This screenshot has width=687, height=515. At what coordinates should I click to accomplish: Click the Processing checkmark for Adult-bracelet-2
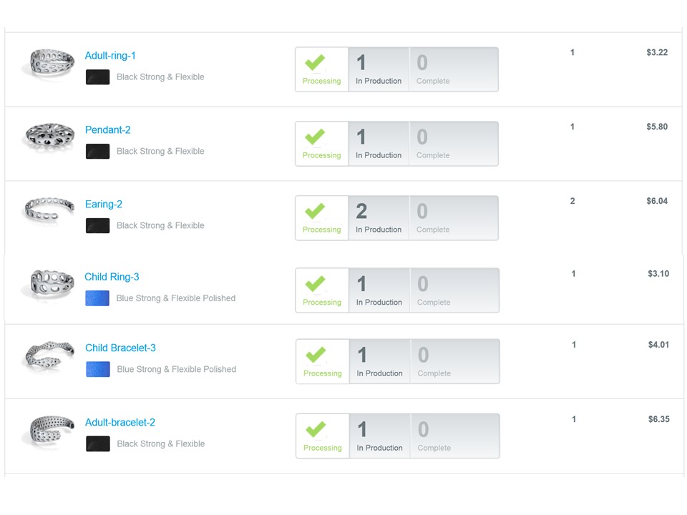[x=316, y=429]
